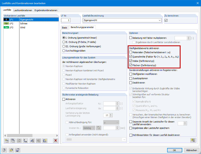Confirm with the OK button
The width and height of the screenshot is (201, 154).
pyautogui.click(x=175, y=150)
